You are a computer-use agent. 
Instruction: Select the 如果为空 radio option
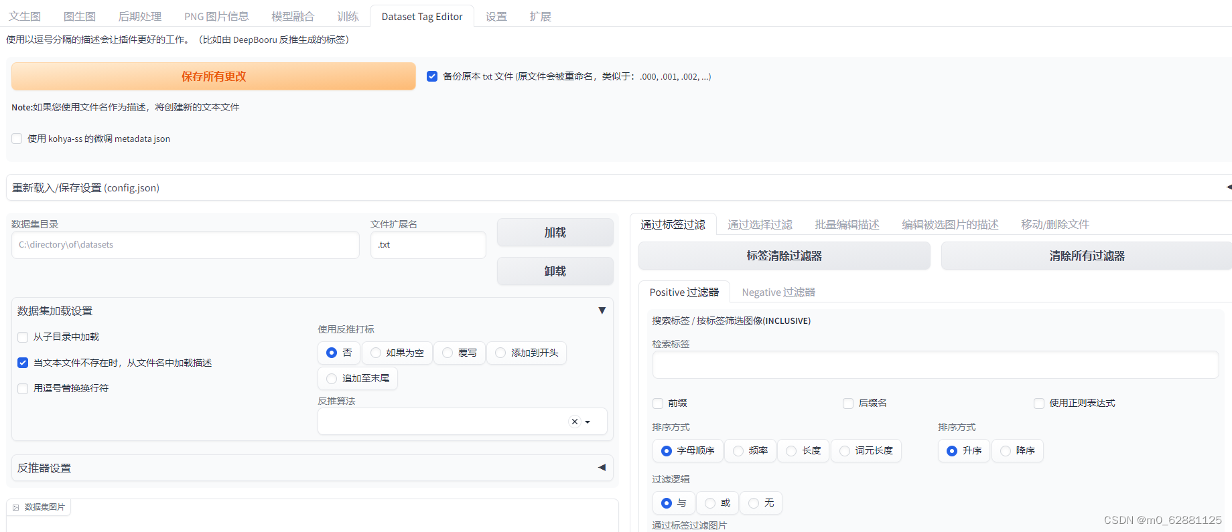(397, 353)
